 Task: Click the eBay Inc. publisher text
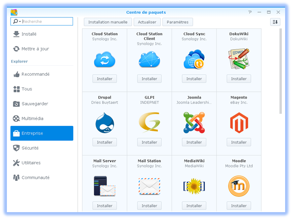[x=239, y=102]
